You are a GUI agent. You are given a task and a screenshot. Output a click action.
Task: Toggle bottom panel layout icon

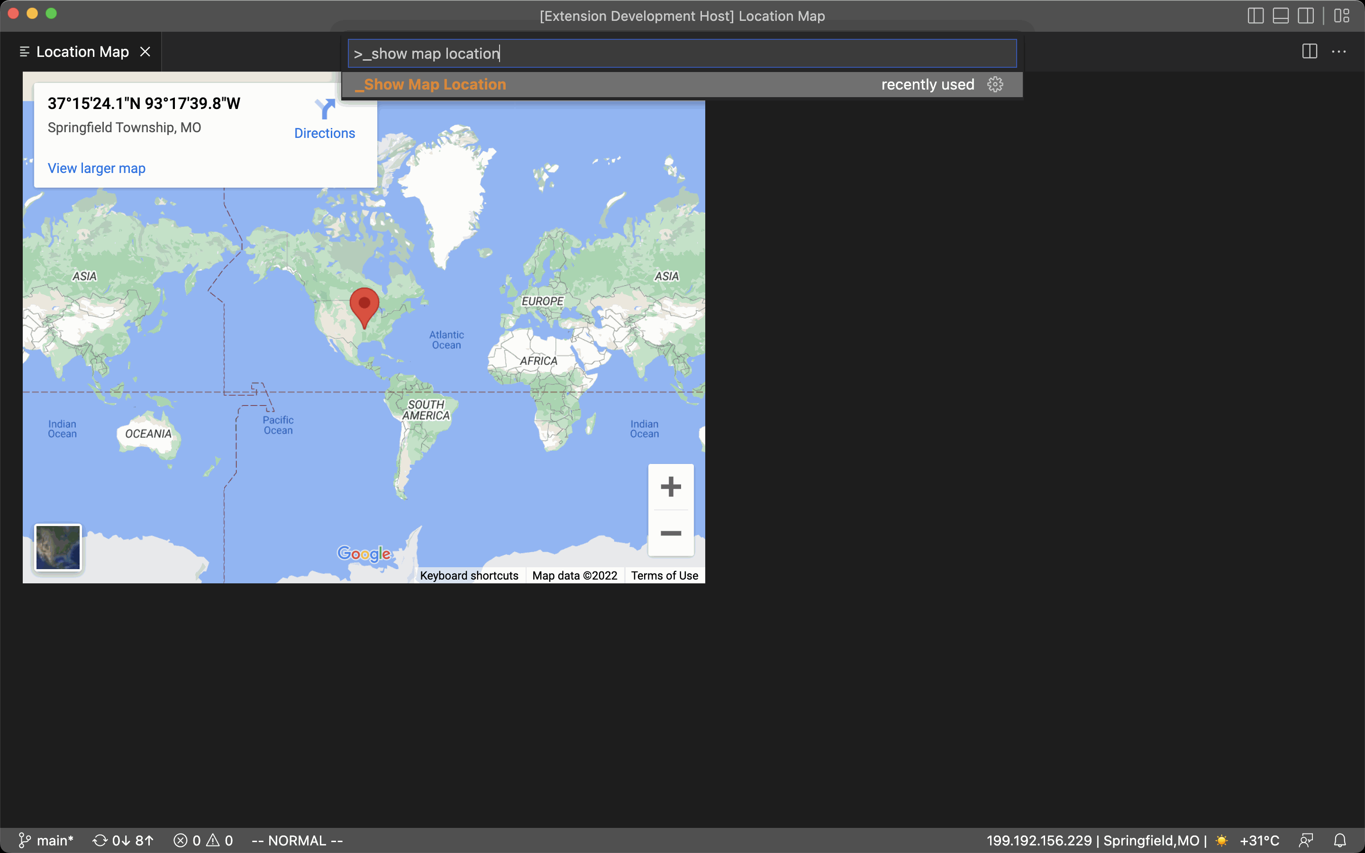click(x=1280, y=16)
